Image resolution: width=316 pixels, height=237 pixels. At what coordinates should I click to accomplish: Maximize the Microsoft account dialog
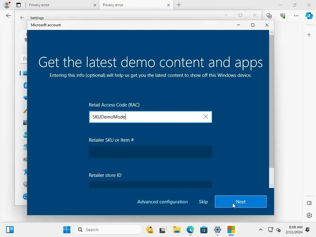tap(253, 25)
